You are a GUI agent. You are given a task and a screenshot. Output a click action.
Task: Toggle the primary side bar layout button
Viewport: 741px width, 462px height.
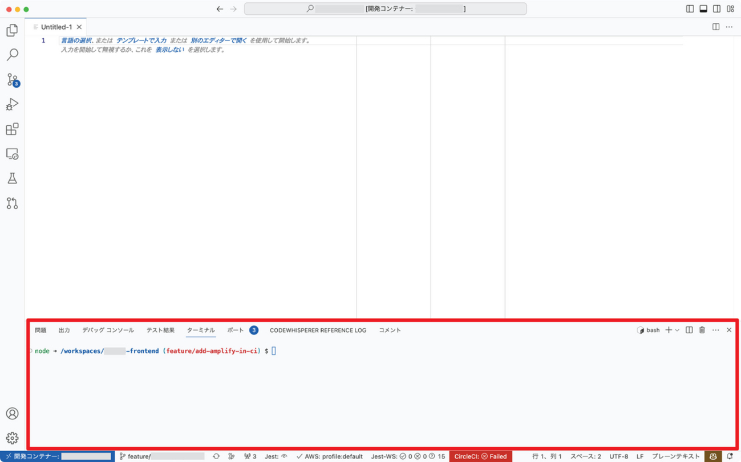coord(690,9)
